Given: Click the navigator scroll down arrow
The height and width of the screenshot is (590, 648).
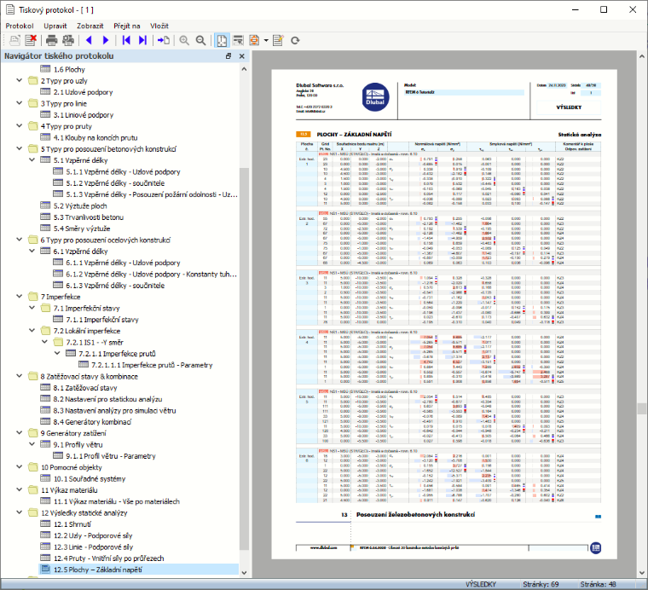Looking at the screenshot, I should point(244,573).
